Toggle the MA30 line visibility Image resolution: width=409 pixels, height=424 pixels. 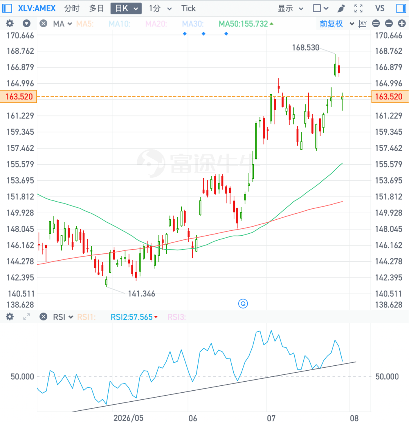tap(193, 24)
